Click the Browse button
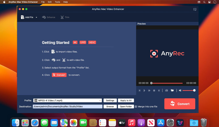The height and width of the screenshot is (127, 219). click(x=110, y=107)
